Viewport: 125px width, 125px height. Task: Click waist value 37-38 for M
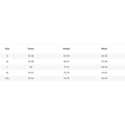pos(104,61)
